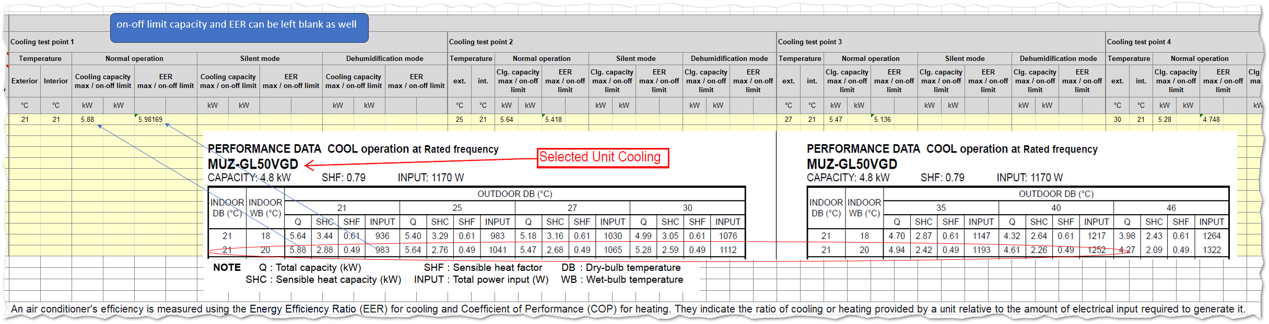The height and width of the screenshot is (324, 1269).
Task: Select 'Dehumidification mode' header under Cooling test point 1
Action: coord(385,58)
